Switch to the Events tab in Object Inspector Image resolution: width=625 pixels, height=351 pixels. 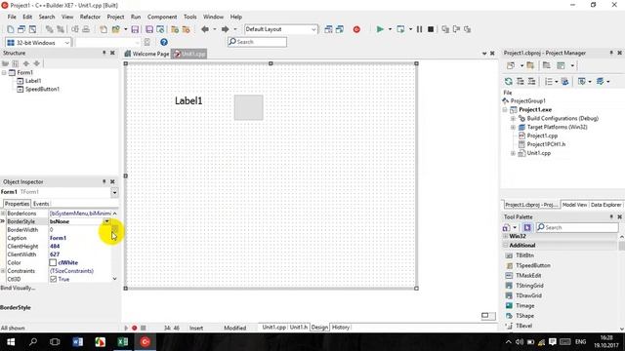click(41, 204)
